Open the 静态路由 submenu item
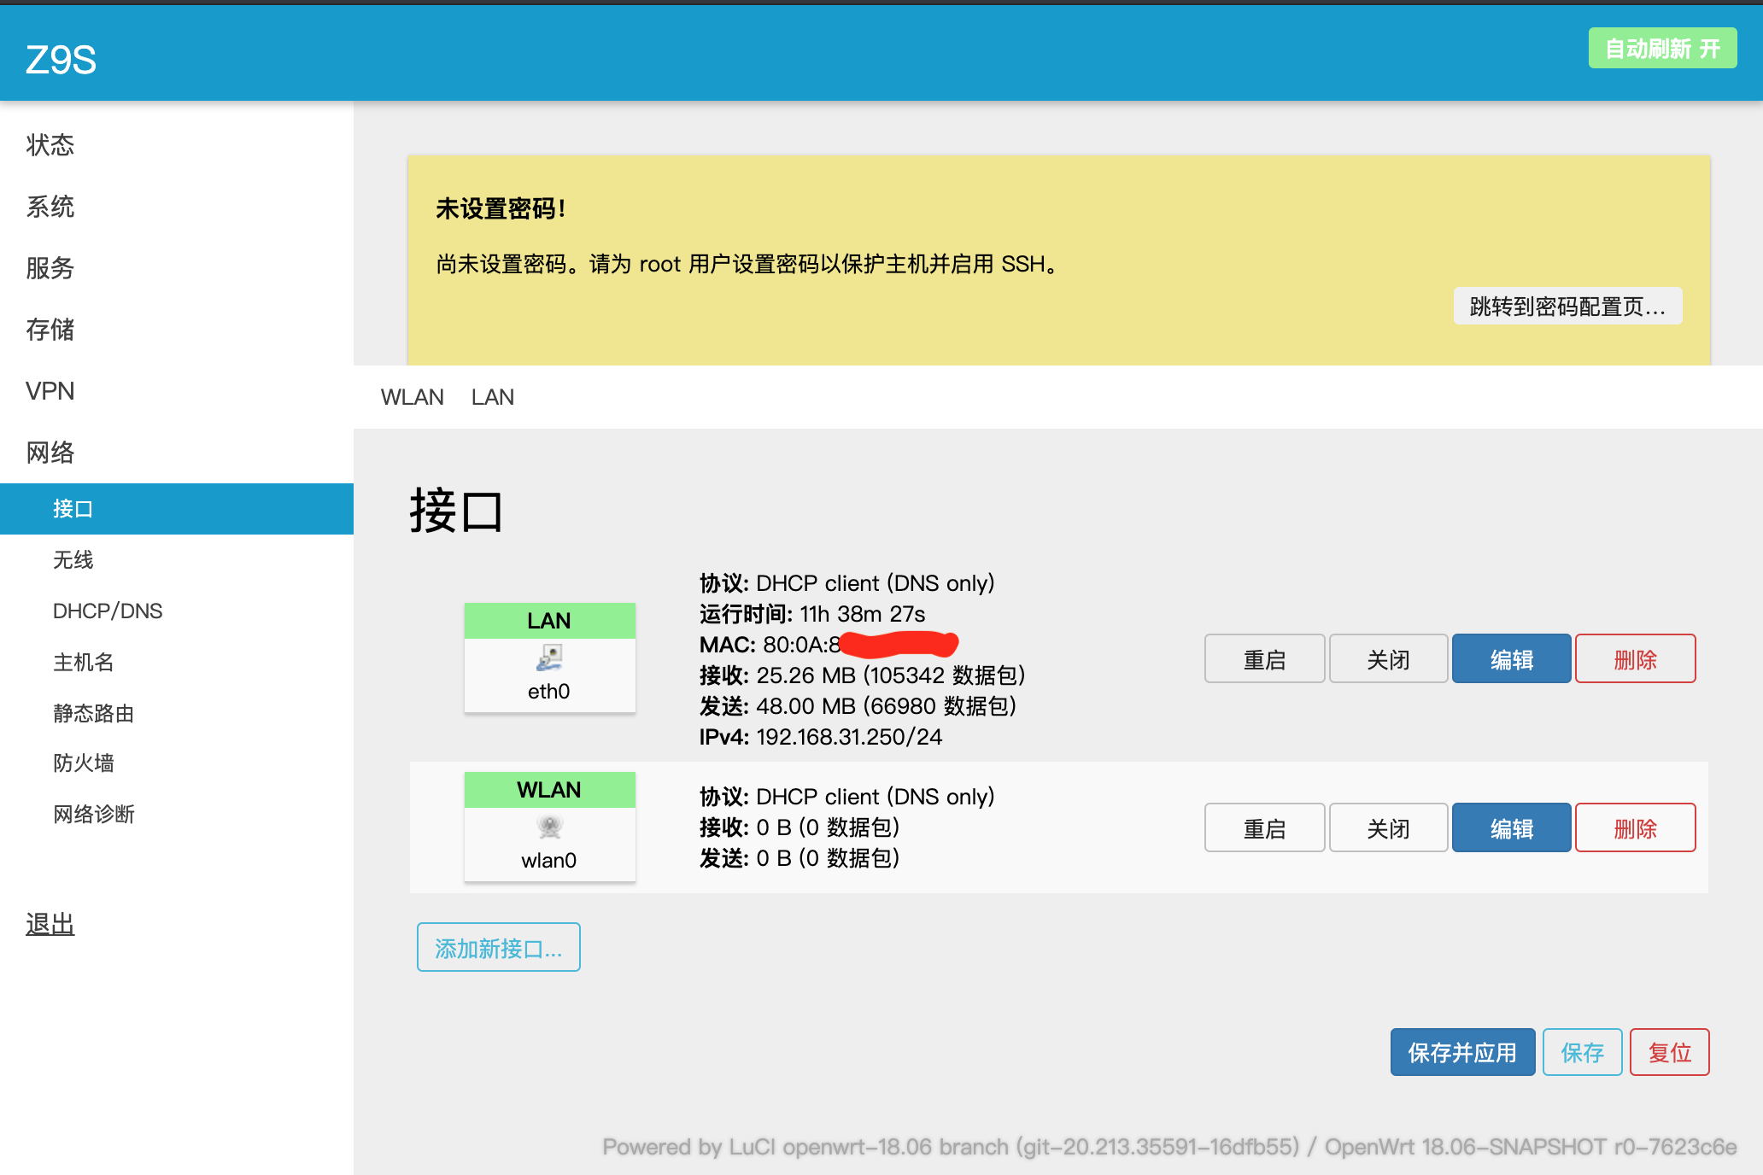This screenshot has height=1175, width=1763. tap(93, 714)
